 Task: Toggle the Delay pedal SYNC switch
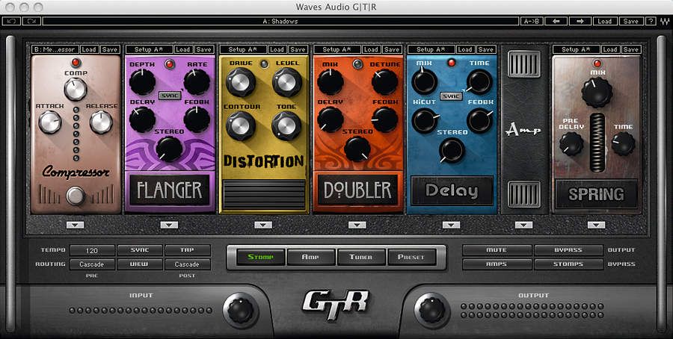pyautogui.click(x=451, y=96)
